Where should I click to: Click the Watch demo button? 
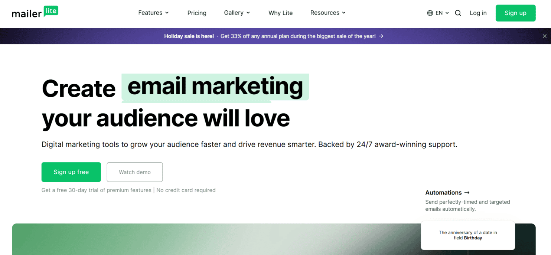[134, 172]
